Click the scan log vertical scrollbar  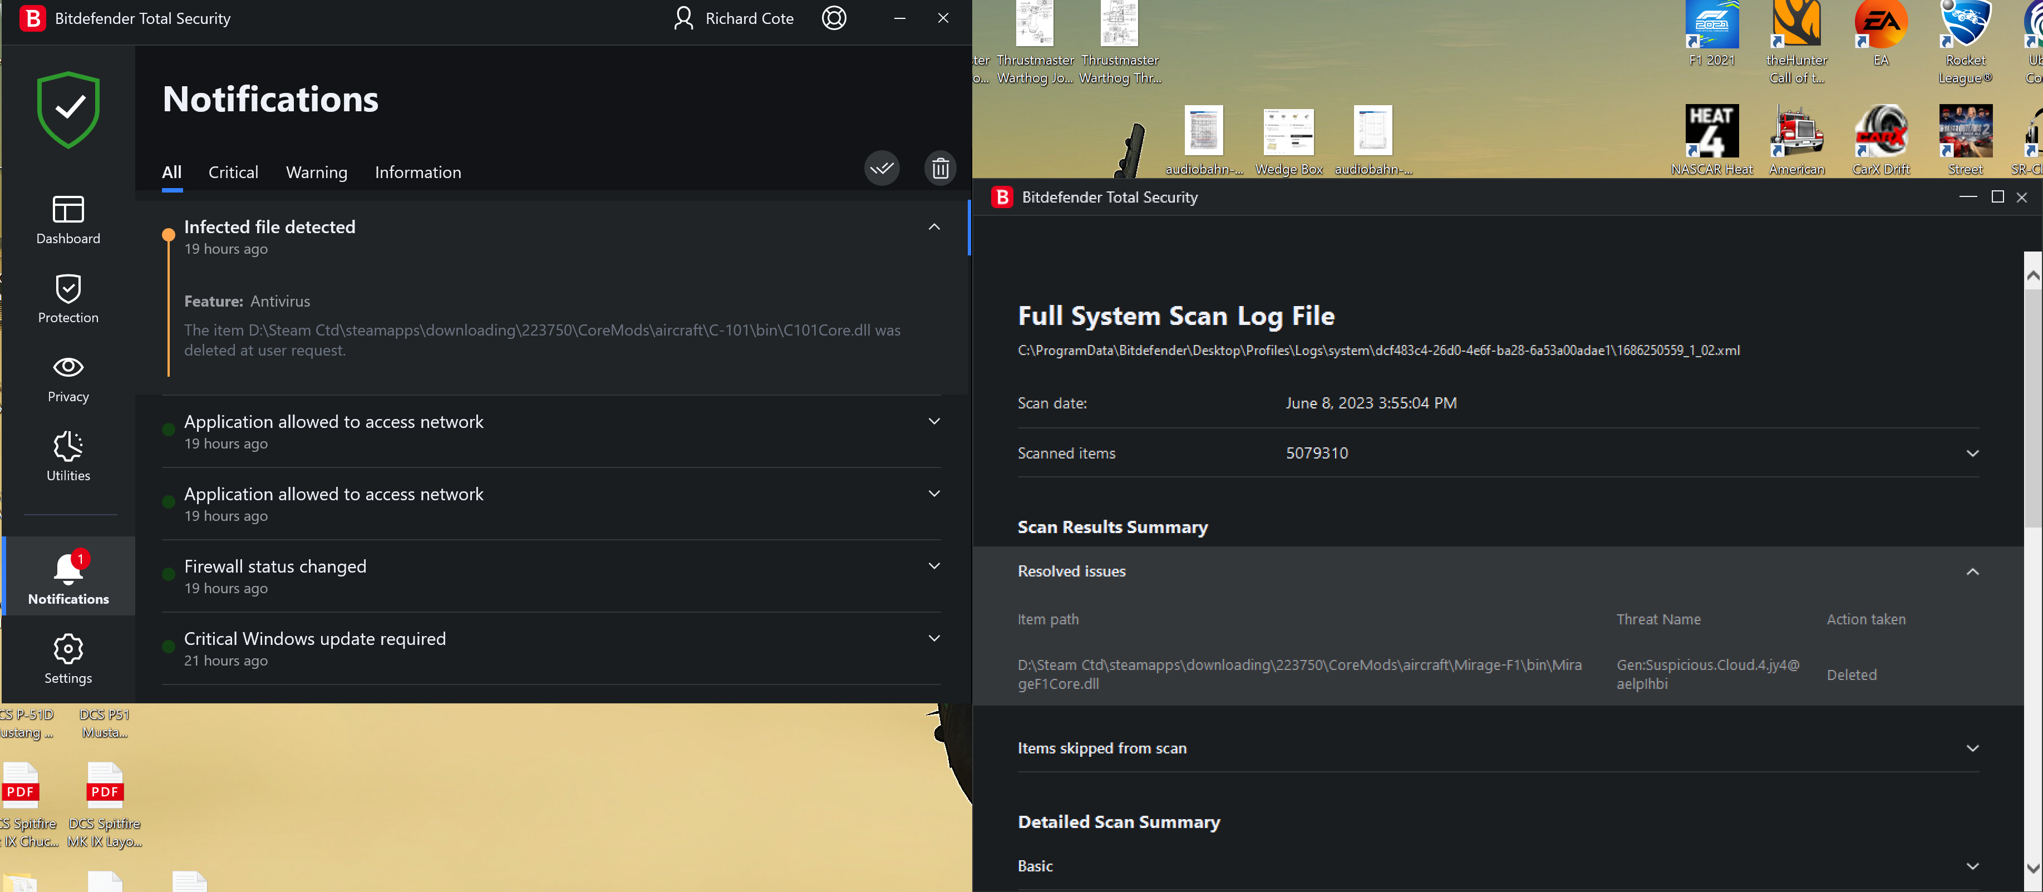coord(2032,571)
